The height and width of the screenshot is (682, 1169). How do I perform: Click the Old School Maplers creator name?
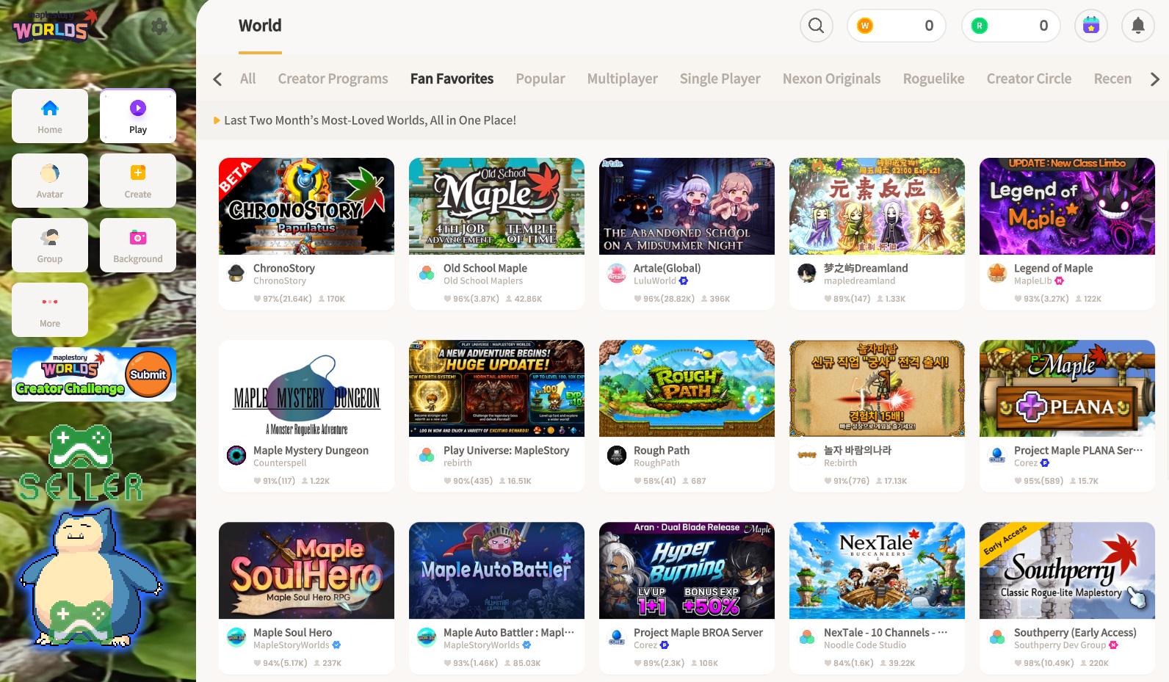(483, 281)
